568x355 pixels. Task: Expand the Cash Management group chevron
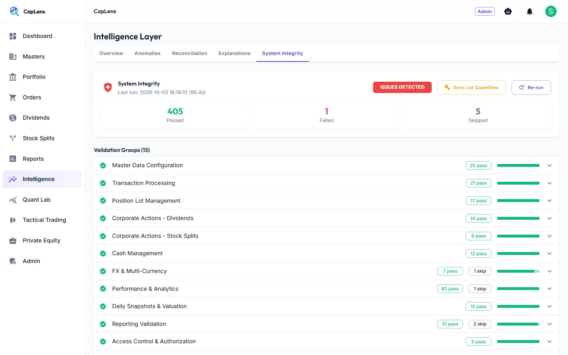[550, 253]
